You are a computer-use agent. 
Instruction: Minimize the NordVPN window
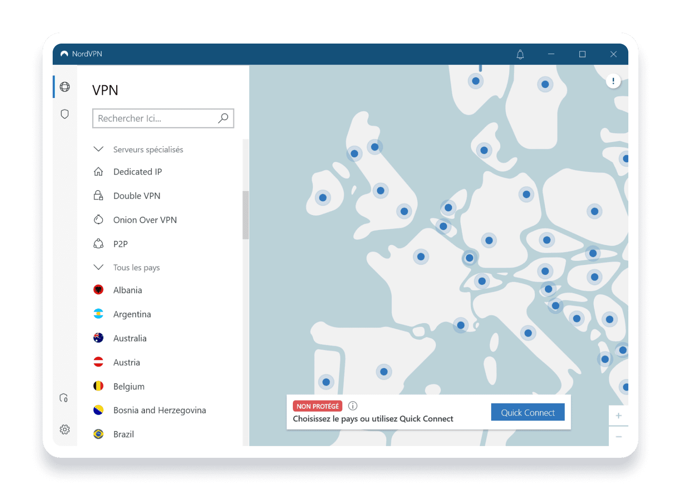click(551, 54)
